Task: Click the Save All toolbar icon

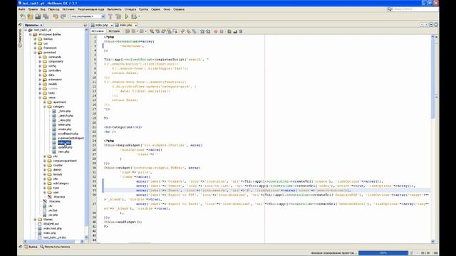Action: tap(46, 16)
